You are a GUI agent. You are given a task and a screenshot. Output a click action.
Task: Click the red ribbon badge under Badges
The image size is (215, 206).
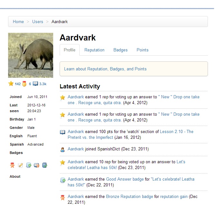point(12,165)
